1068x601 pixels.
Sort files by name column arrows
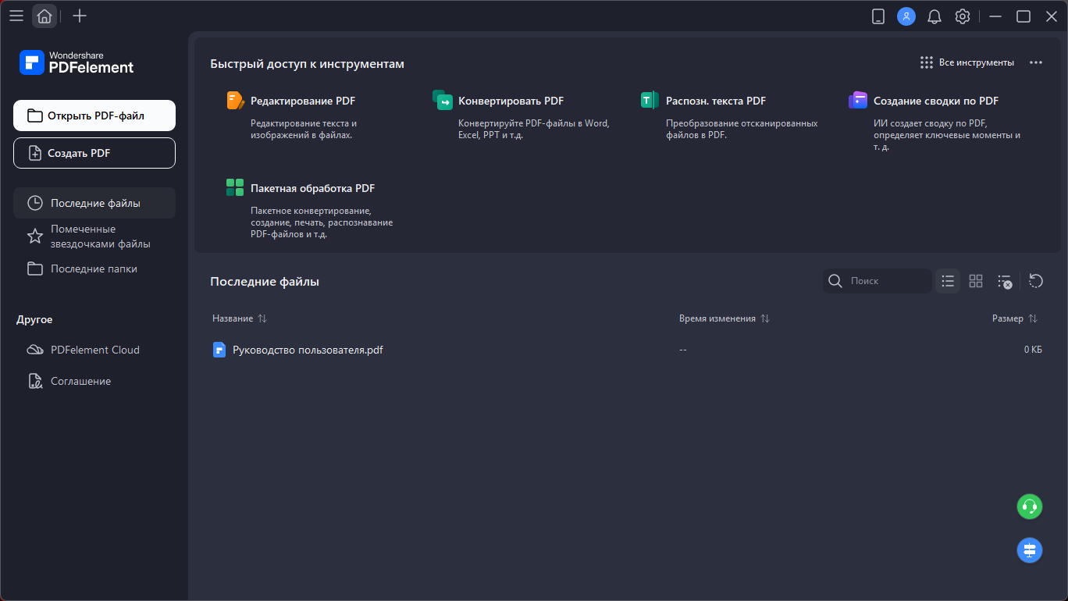coord(262,318)
